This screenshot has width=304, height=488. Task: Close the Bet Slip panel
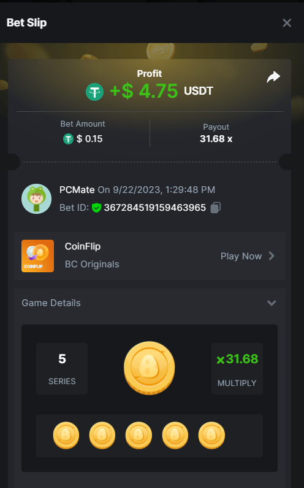tap(287, 23)
